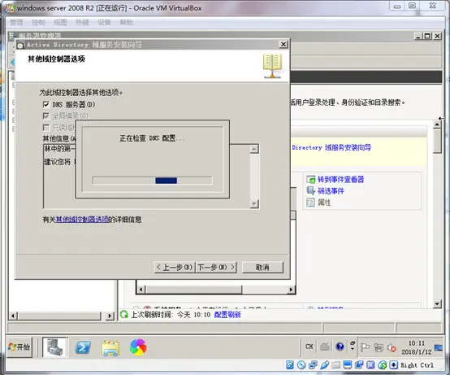Click the 取消 cancel button
Image resolution: width=450 pixels, height=375 pixels.
262,268
